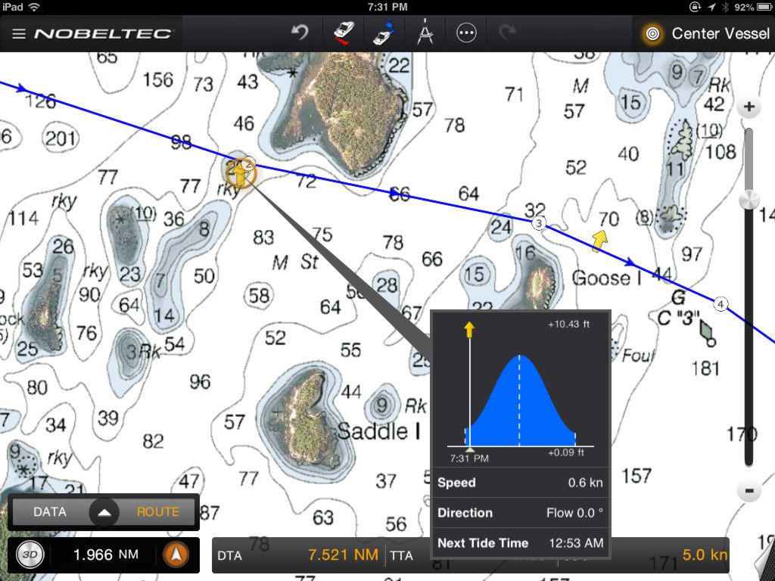Open the divider measuring tool
This screenshot has height=581, width=775.
point(425,33)
